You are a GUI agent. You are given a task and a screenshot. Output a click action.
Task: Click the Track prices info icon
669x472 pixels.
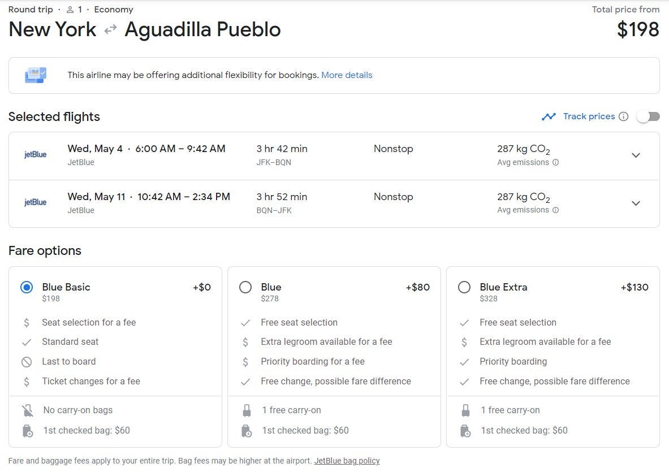[623, 116]
